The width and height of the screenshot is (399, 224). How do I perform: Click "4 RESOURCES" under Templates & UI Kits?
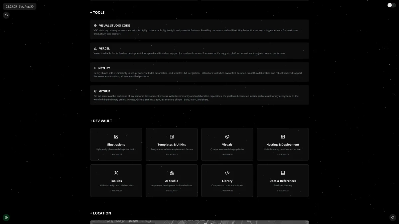click(172, 154)
